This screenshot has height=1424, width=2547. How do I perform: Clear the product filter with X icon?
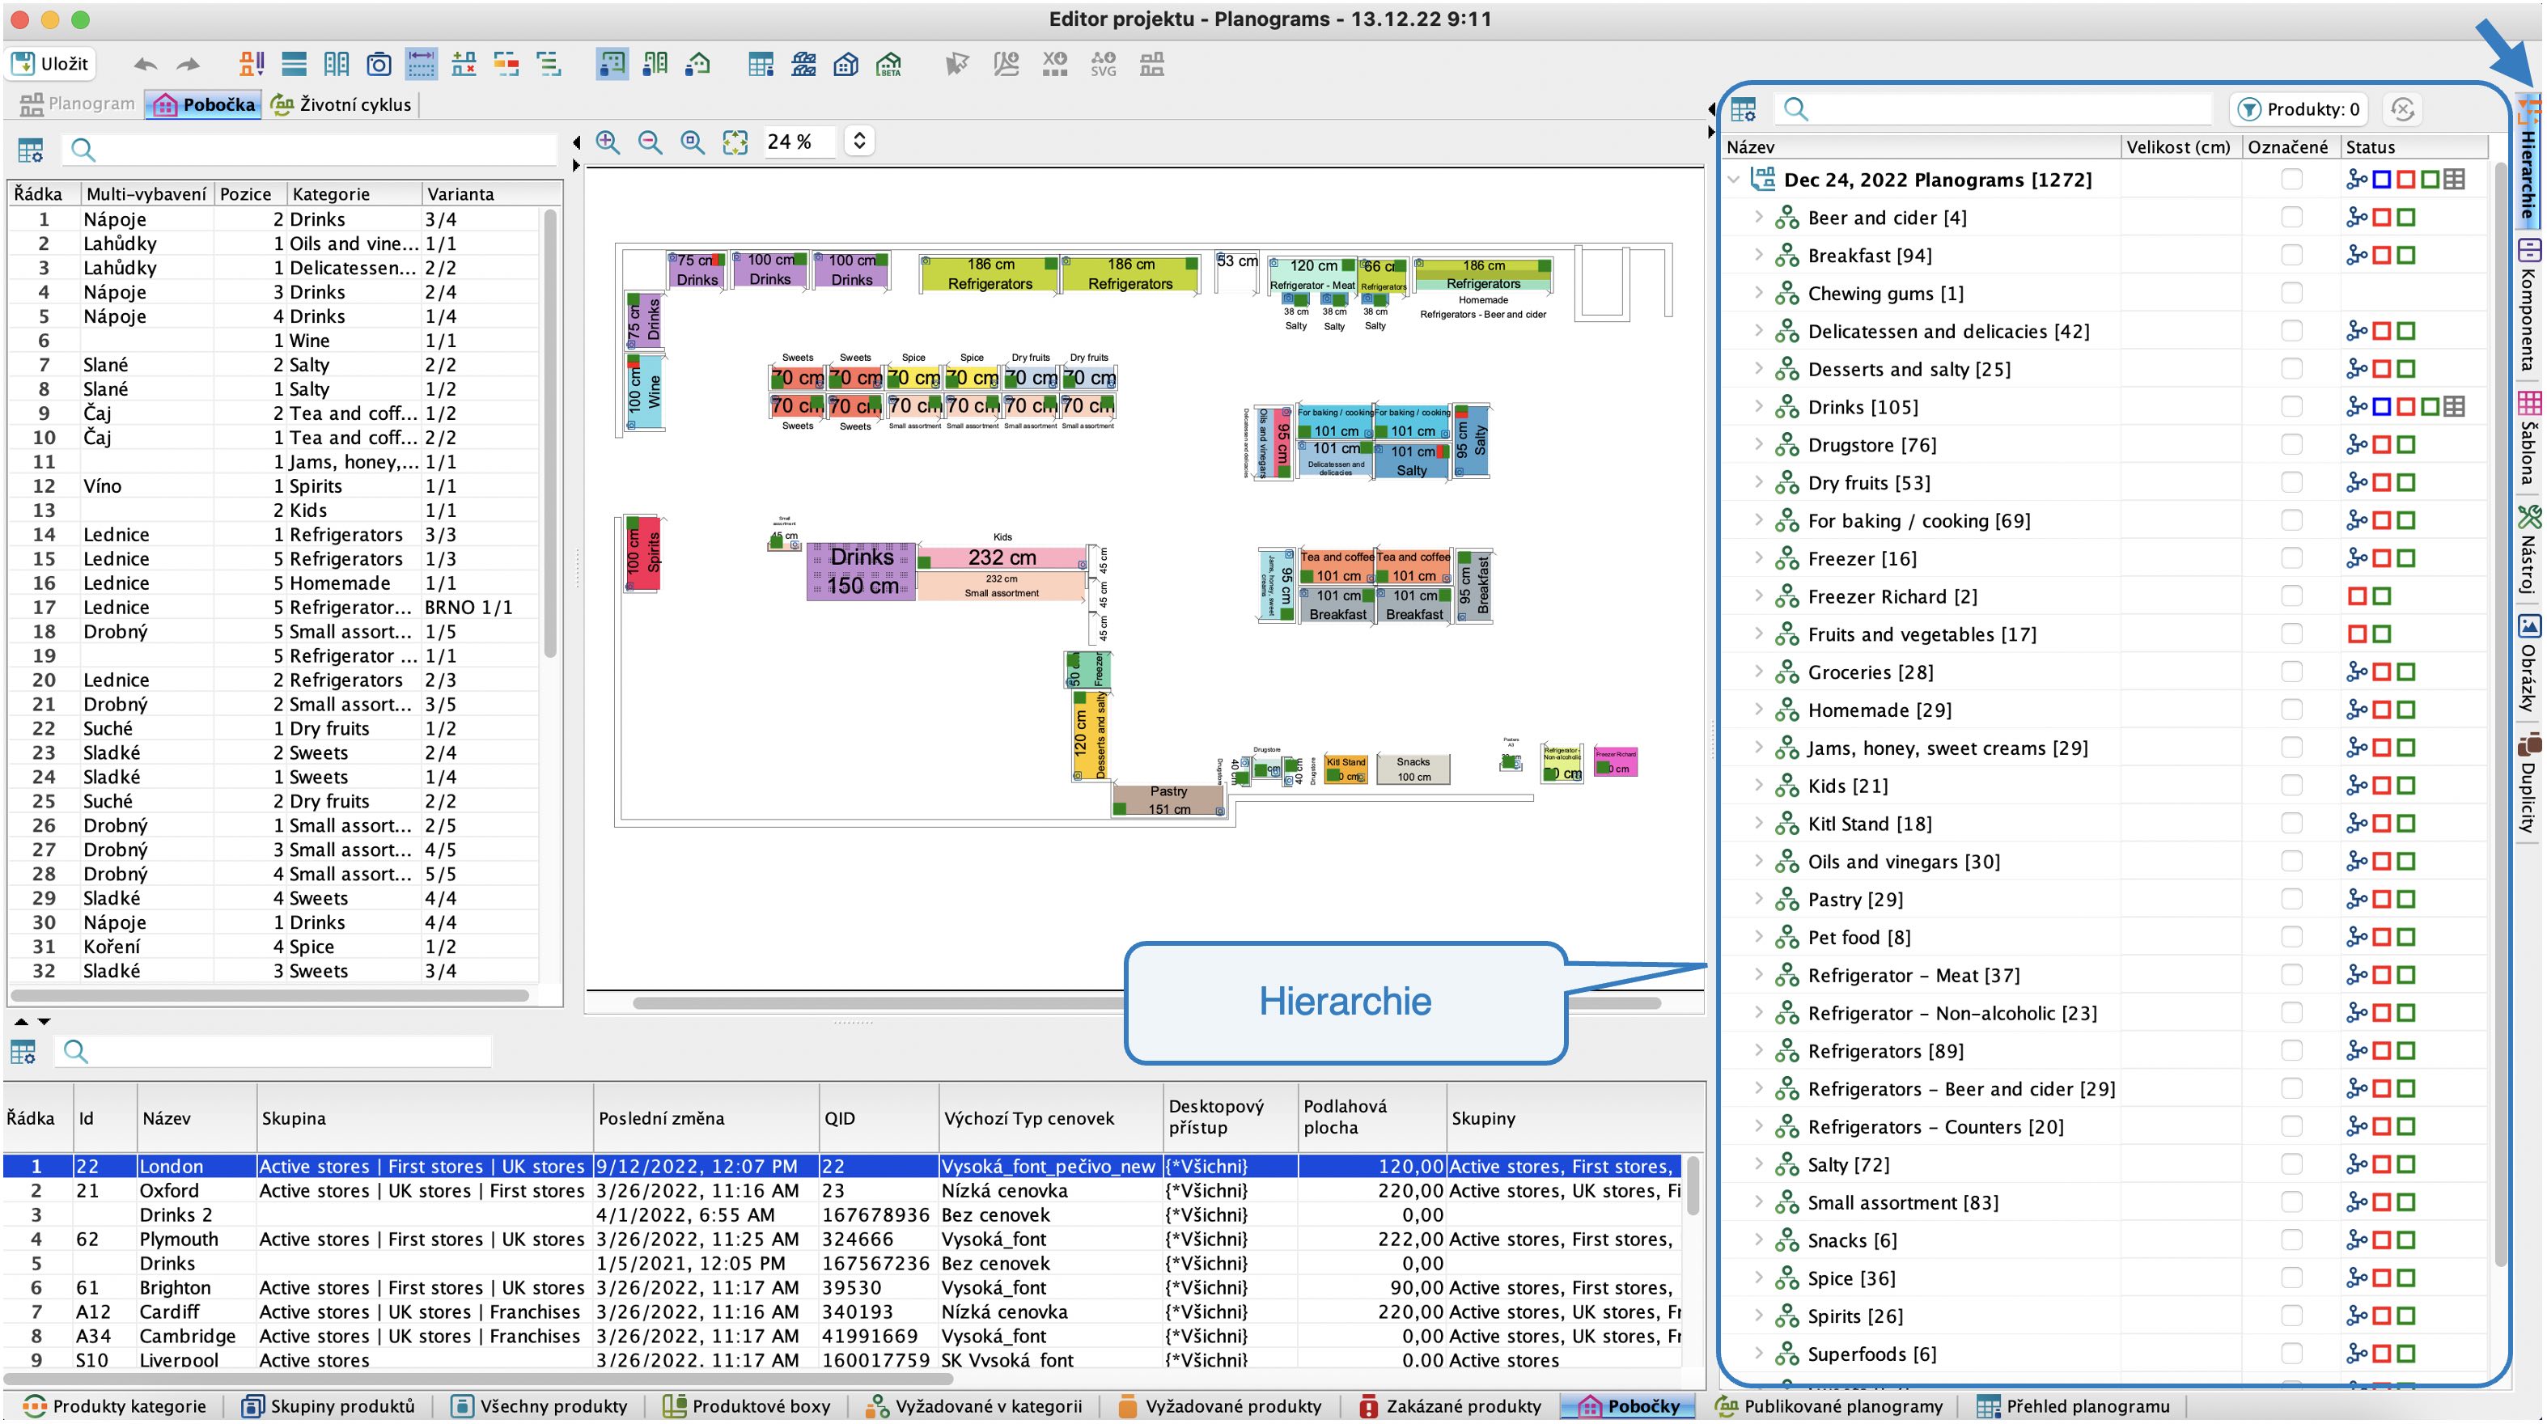pyautogui.click(x=2403, y=110)
